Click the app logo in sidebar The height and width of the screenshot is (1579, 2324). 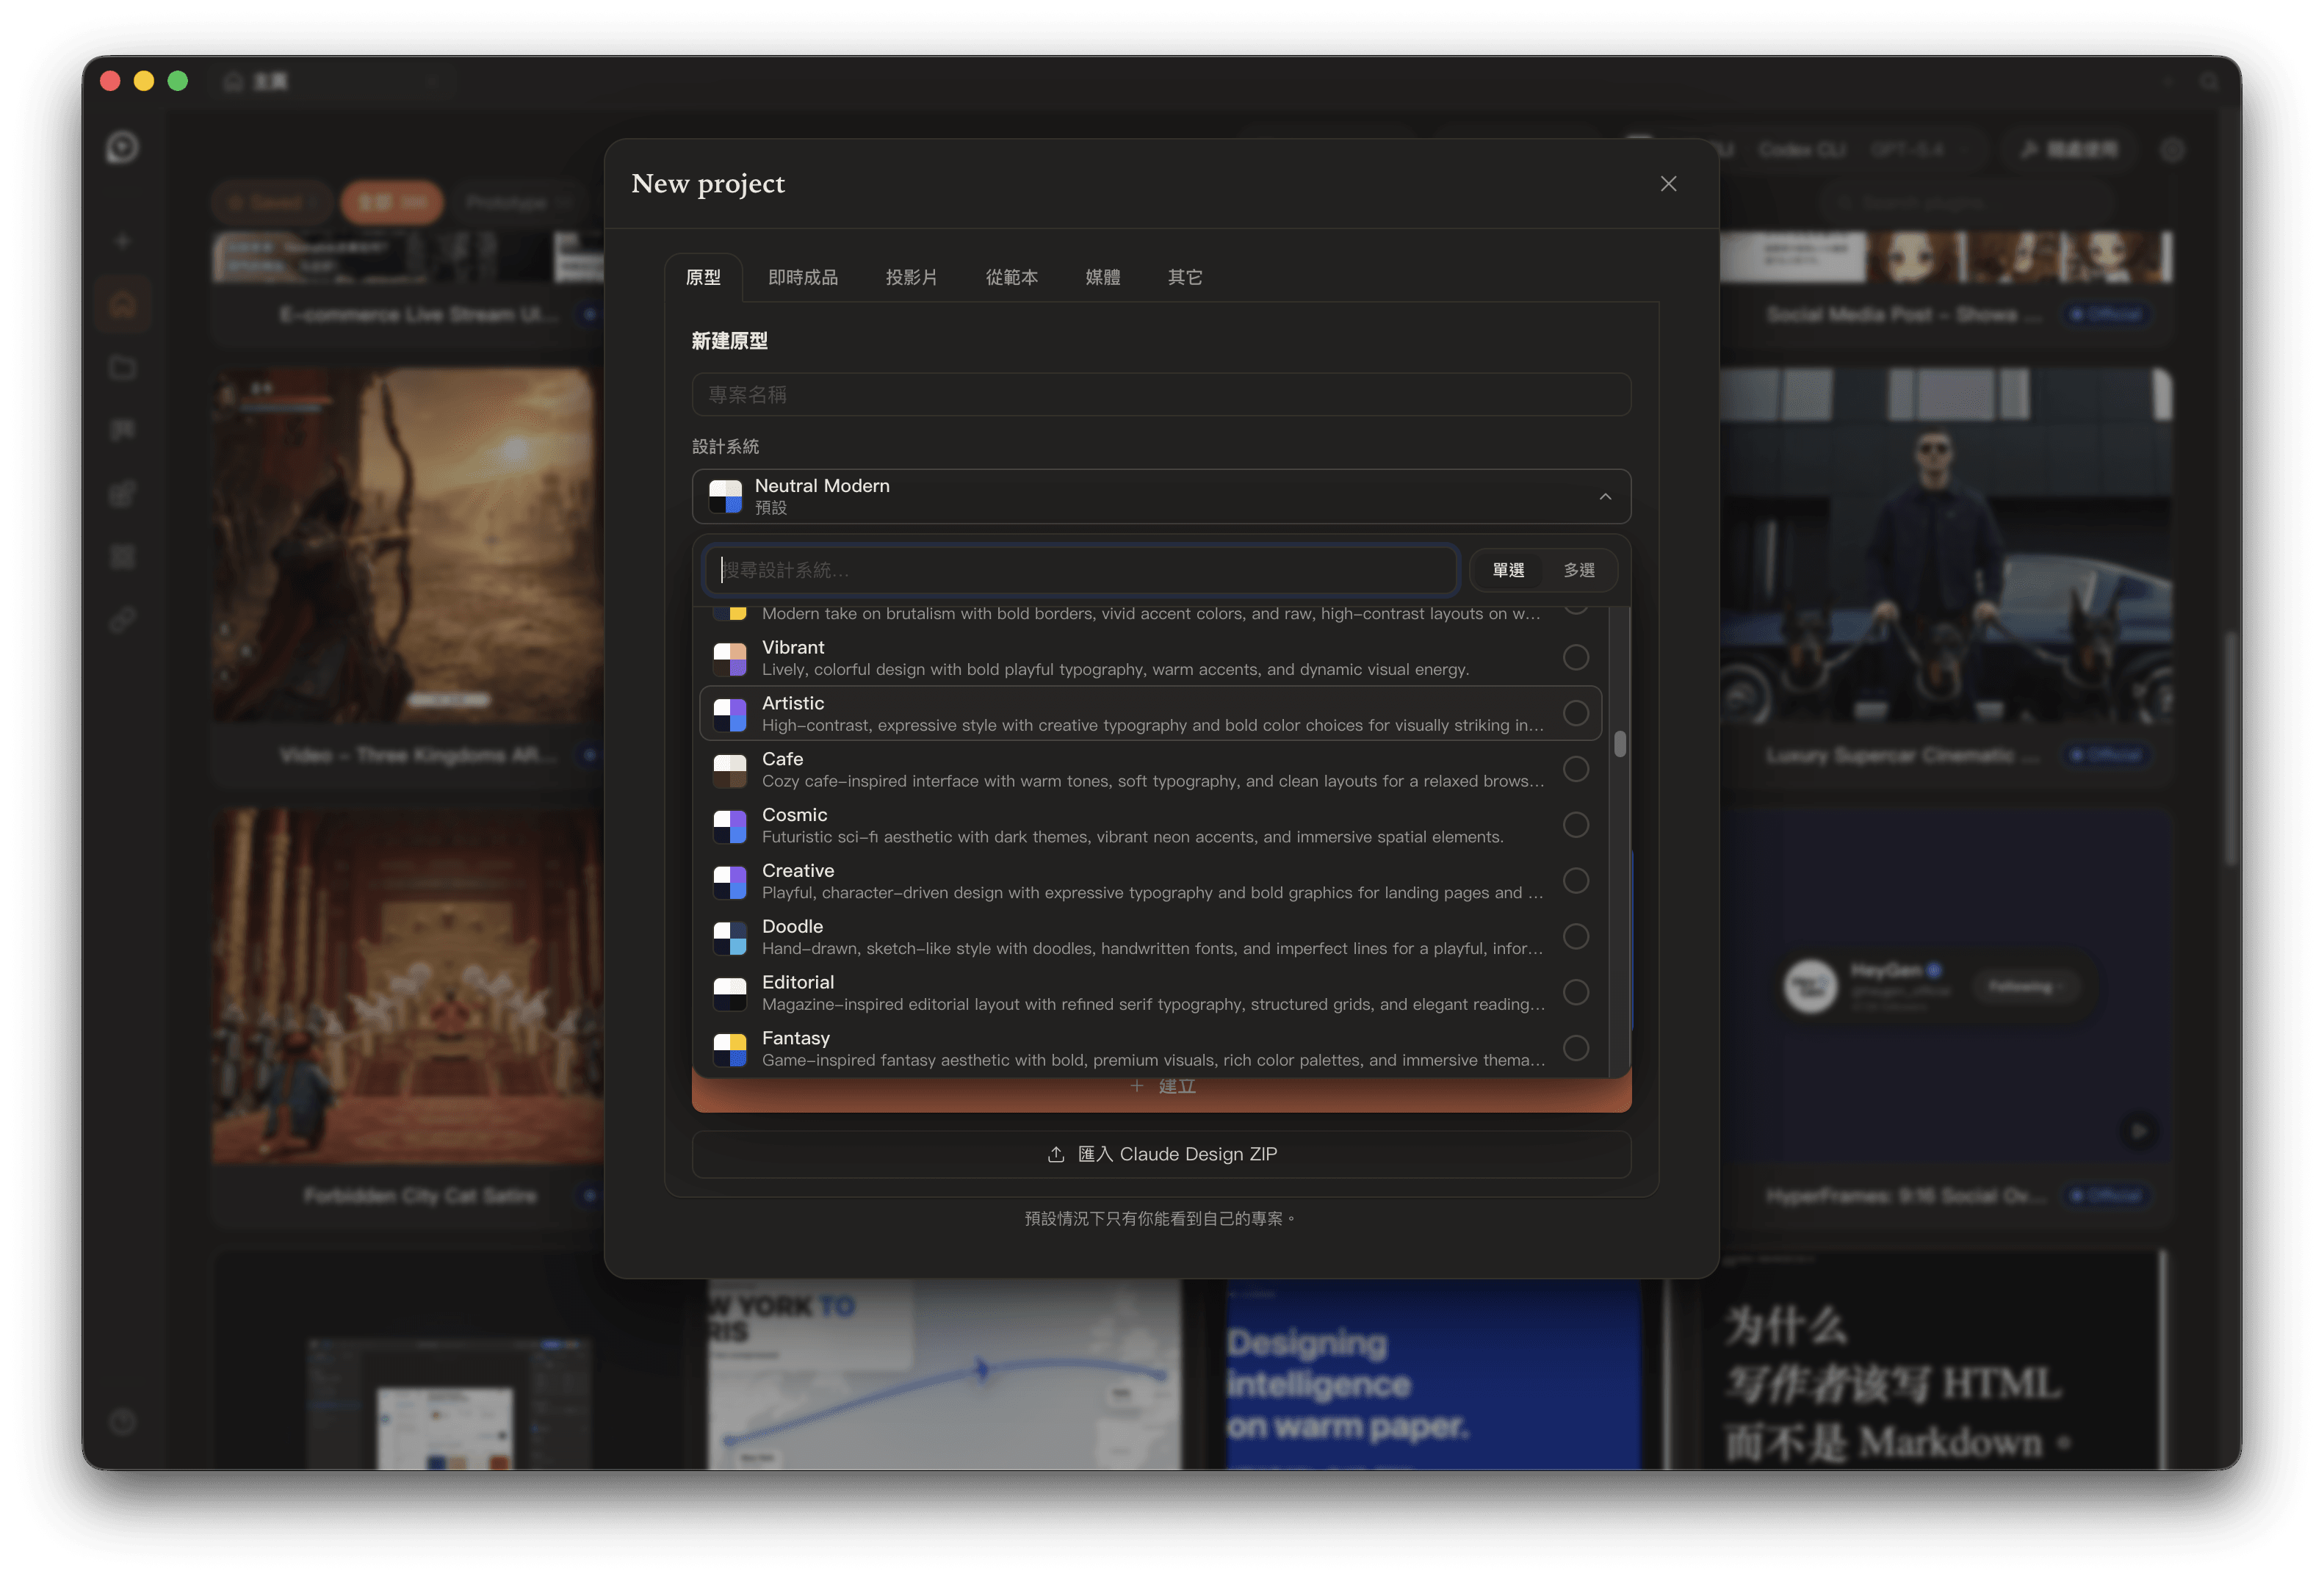(x=122, y=148)
